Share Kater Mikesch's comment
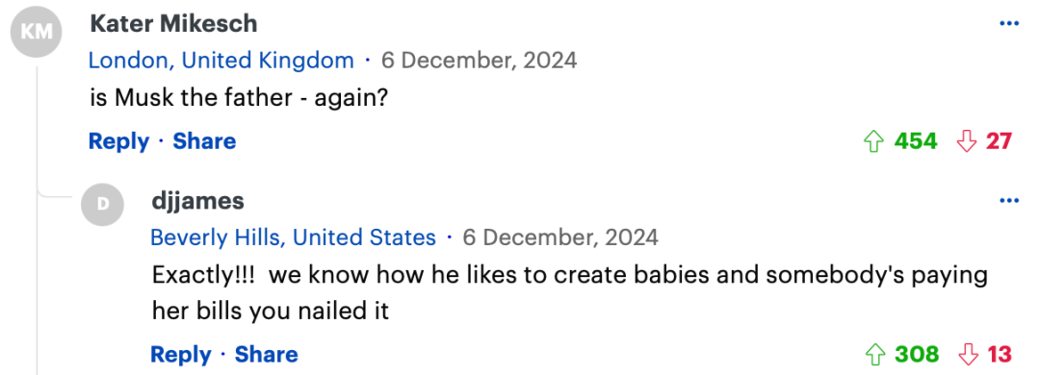 pyautogui.click(x=204, y=141)
